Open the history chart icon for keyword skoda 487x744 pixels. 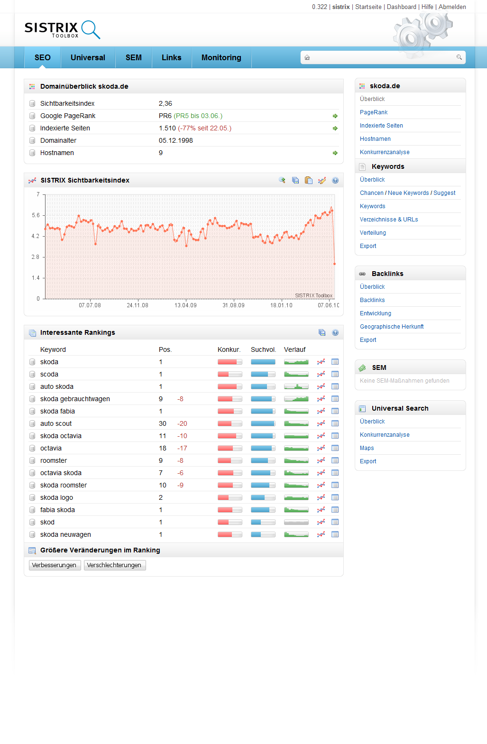coord(321,362)
